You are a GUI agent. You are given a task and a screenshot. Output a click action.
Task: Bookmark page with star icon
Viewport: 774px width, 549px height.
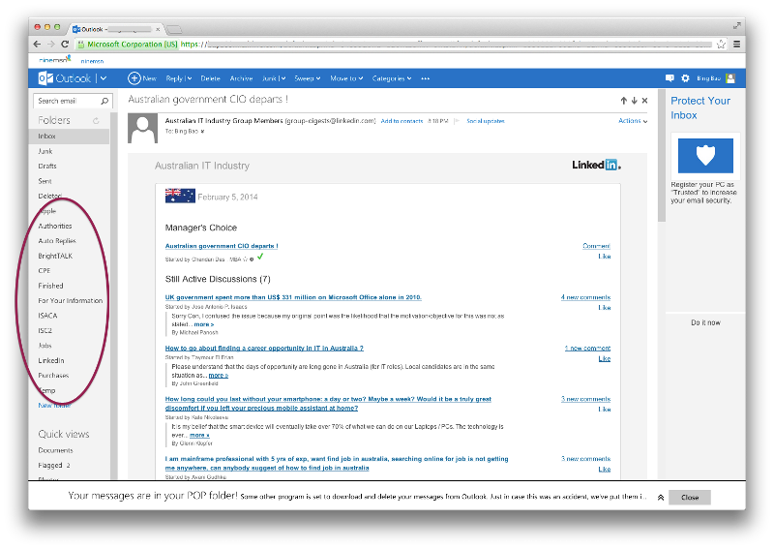point(721,44)
